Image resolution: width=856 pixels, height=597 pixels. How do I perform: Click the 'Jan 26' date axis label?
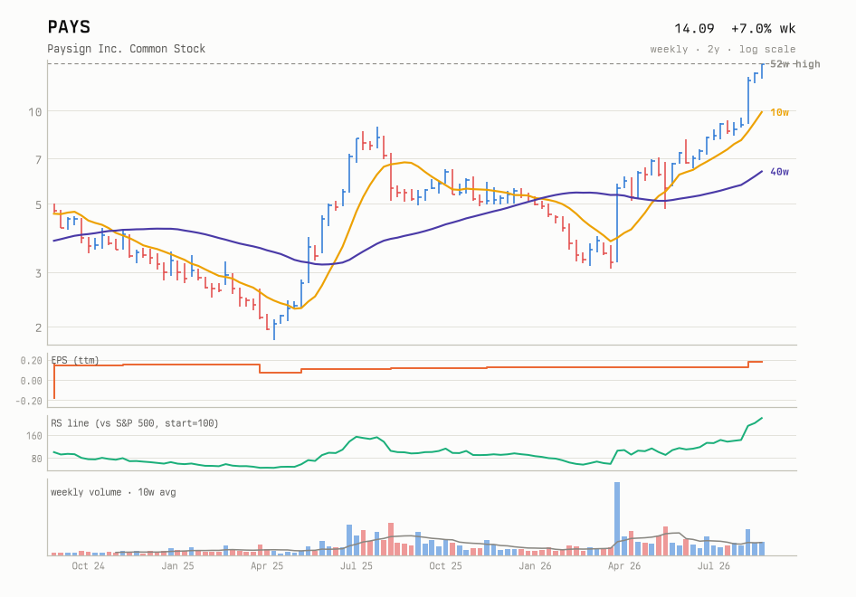click(x=535, y=566)
